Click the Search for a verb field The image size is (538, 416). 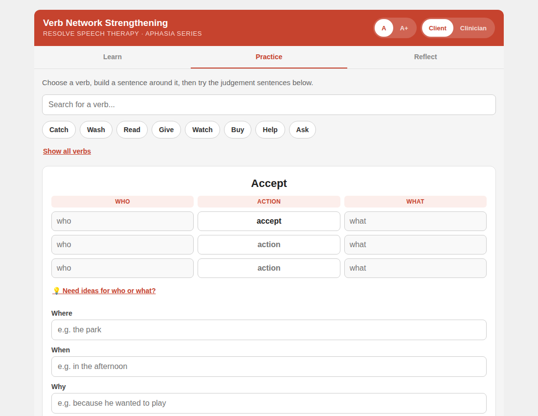[x=269, y=105]
